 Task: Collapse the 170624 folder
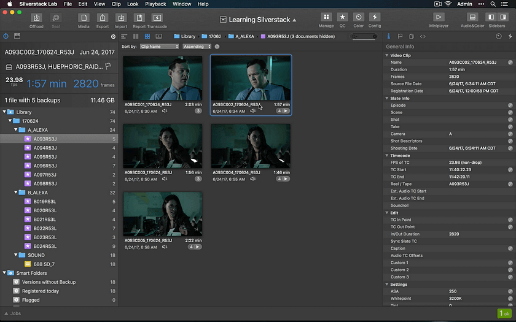(10, 121)
